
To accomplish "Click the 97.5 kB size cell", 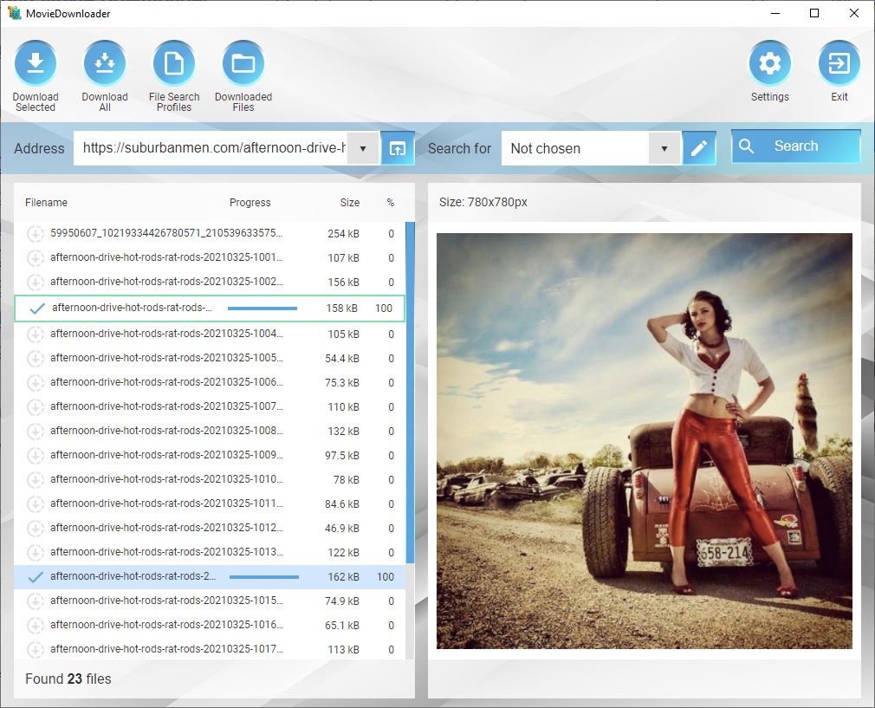I will [342, 456].
